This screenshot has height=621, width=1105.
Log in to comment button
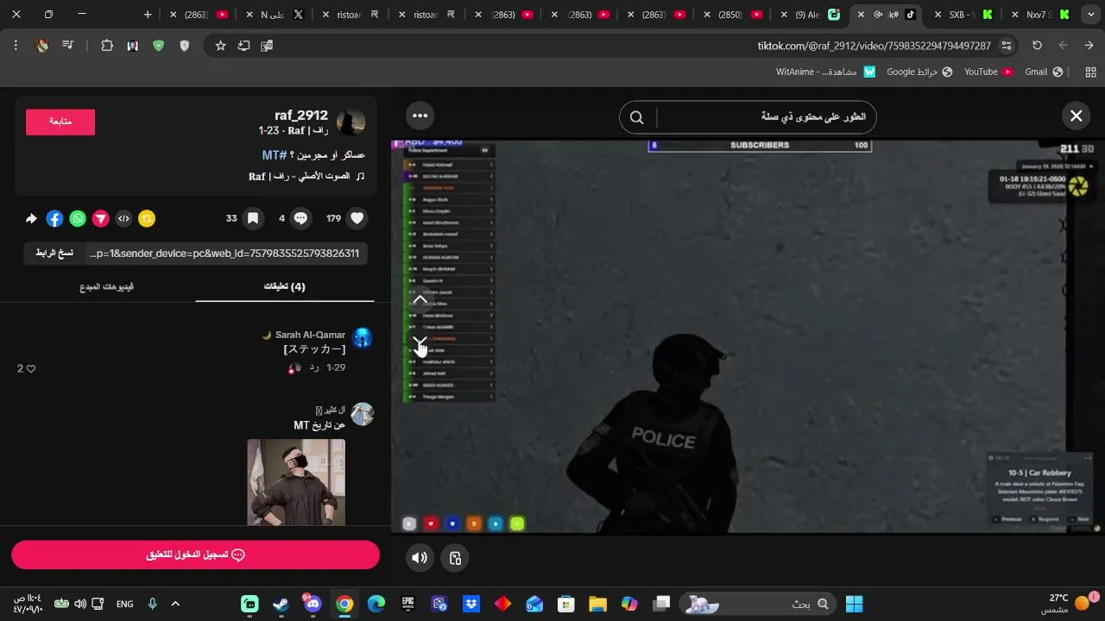196,555
